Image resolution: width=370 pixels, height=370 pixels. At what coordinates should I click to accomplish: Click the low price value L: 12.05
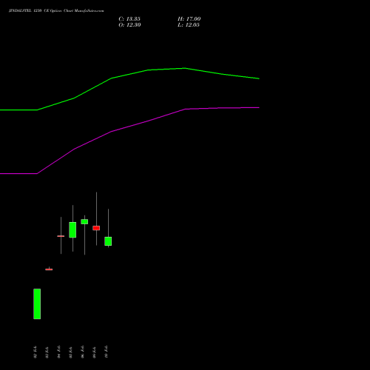(x=189, y=25)
